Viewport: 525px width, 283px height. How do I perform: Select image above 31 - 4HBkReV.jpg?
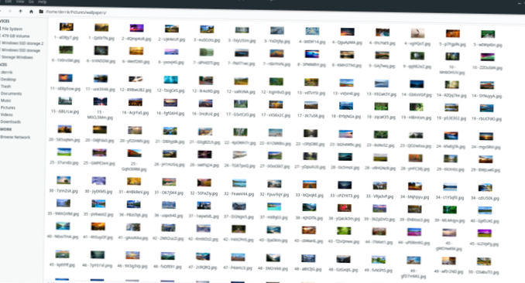coord(134,181)
